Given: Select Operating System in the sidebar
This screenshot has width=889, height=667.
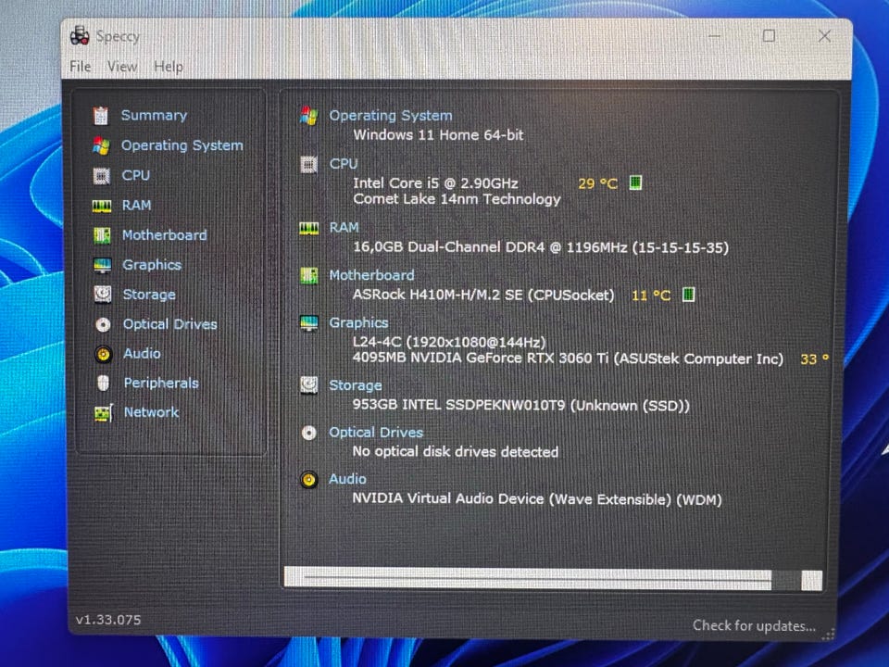Looking at the screenshot, I should click(x=182, y=145).
